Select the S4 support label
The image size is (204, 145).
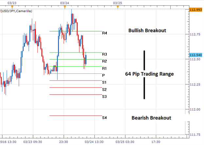[x=104, y=118]
